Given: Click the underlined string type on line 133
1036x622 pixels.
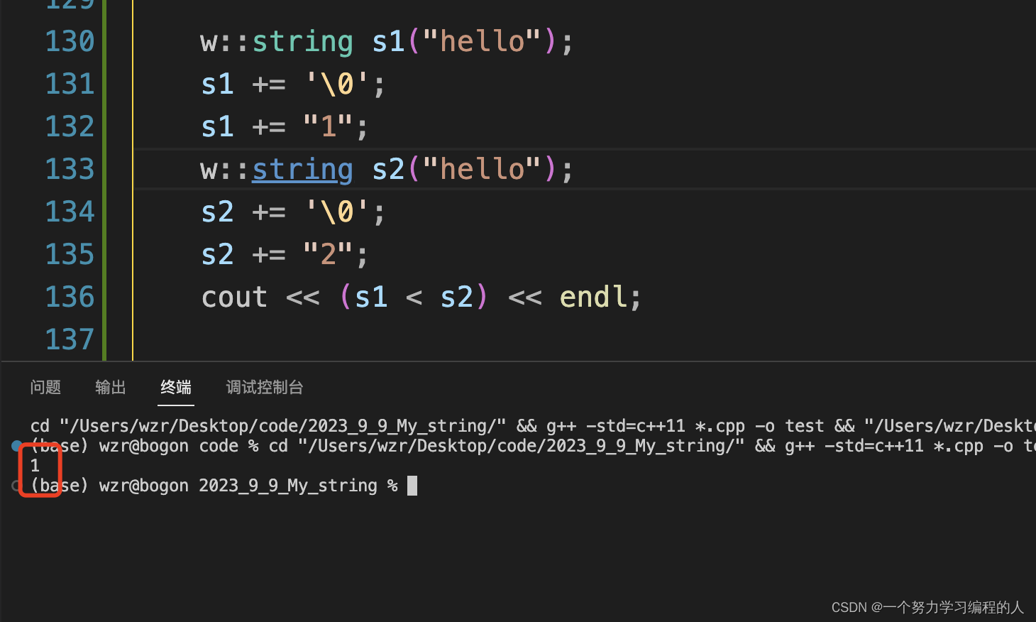Looking at the screenshot, I should (302, 170).
